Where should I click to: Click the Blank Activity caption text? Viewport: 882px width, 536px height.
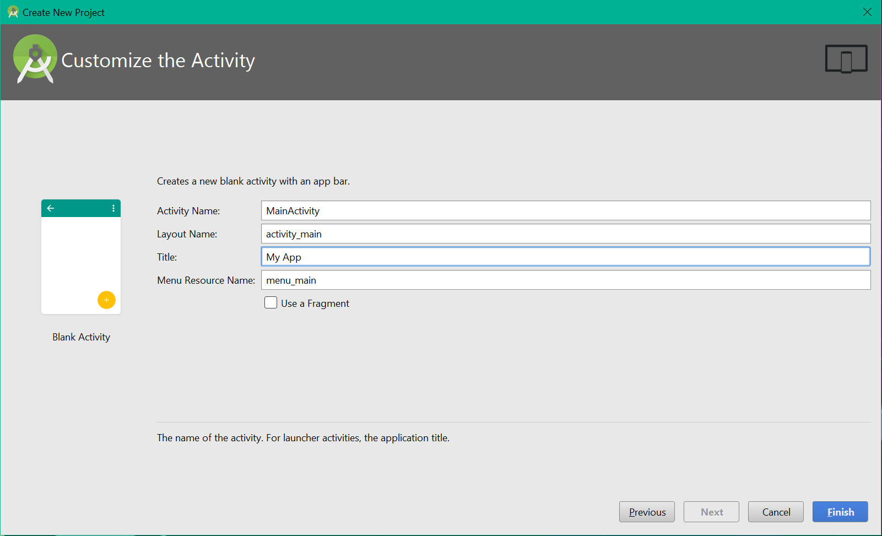coord(81,337)
